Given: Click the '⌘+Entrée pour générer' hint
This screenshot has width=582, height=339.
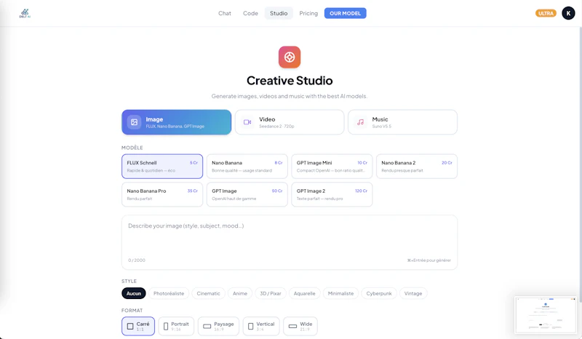Looking at the screenshot, I should [x=429, y=260].
